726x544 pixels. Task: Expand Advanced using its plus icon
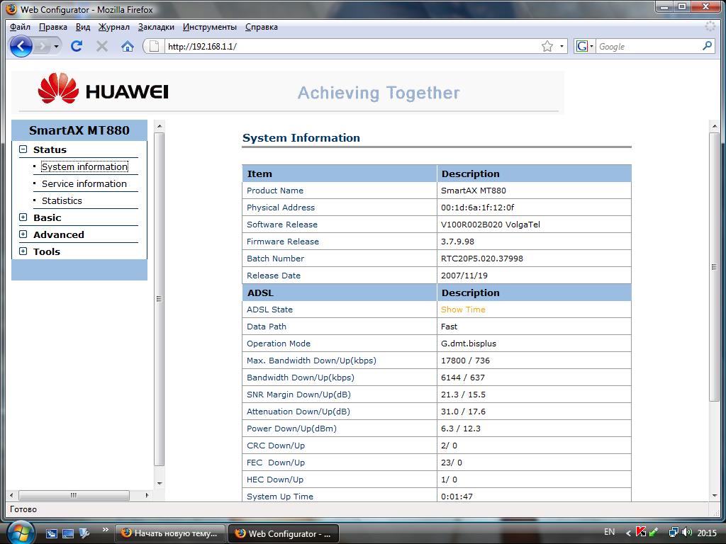coord(23,234)
